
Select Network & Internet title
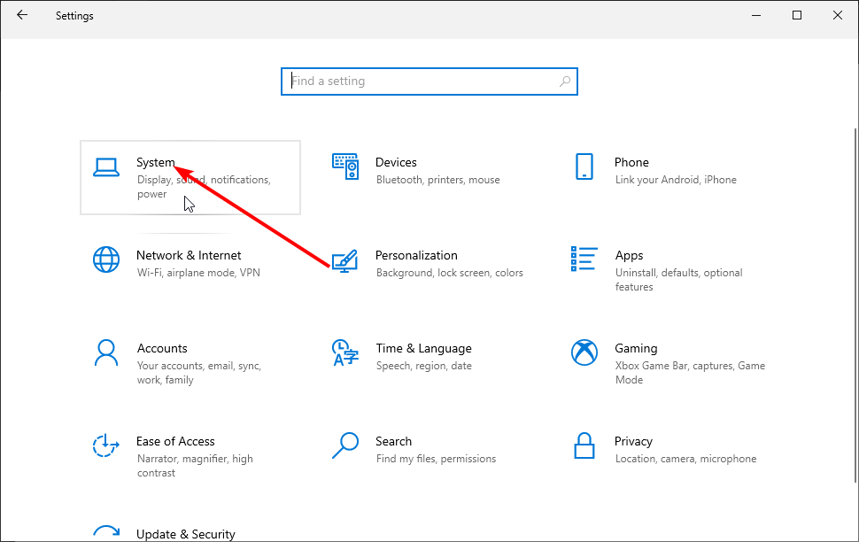point(189,255)
